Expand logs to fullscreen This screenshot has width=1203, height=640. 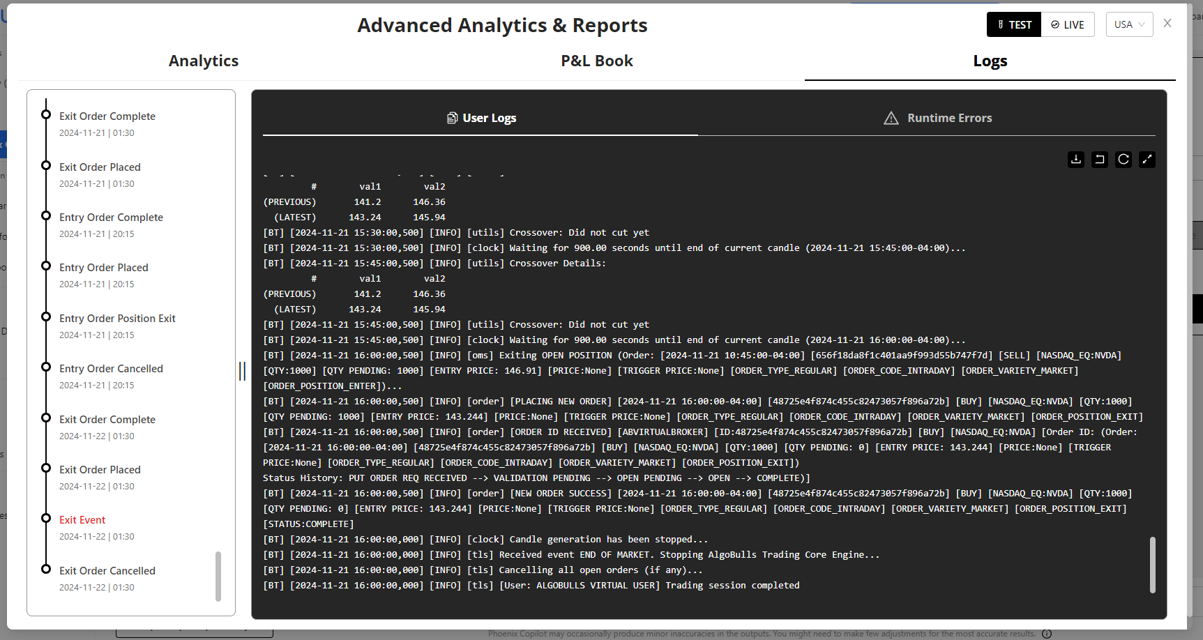(1147, 160)
